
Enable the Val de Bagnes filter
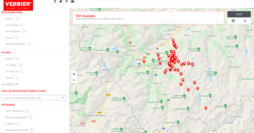coord(3,31)
